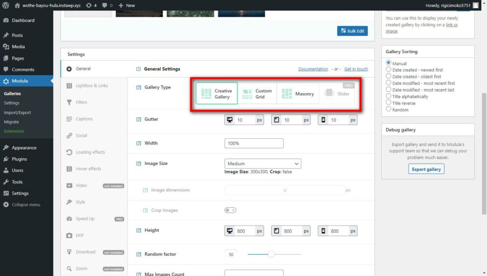Click the Collapse menu arrow icon
The height and width of the screenshot is (276, 487).
coord(6,205)
